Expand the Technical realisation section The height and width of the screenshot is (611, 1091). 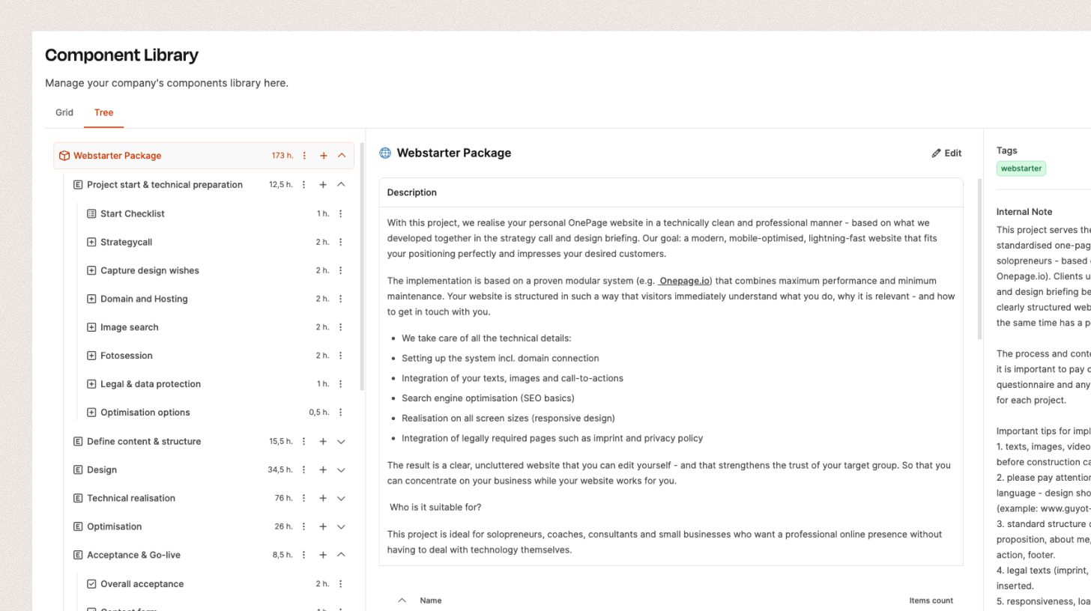pyautogui.click(x=341, y=498)
